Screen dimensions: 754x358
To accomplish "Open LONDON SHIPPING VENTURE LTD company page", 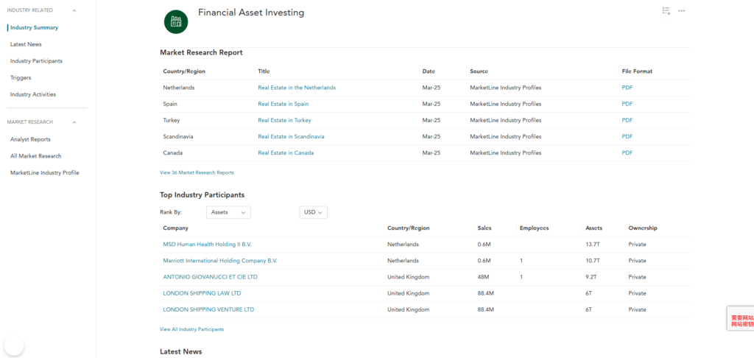I will (208, 309).
